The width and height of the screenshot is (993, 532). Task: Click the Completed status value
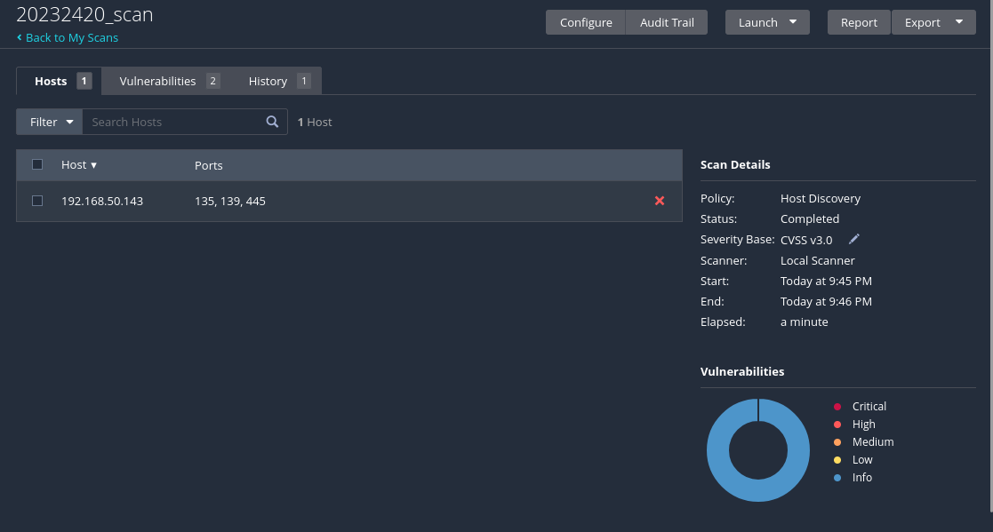click(x=809, y=218)
